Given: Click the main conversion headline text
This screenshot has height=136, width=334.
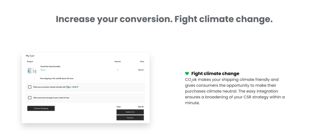Looking at the screenshot, I should [164, 19].
